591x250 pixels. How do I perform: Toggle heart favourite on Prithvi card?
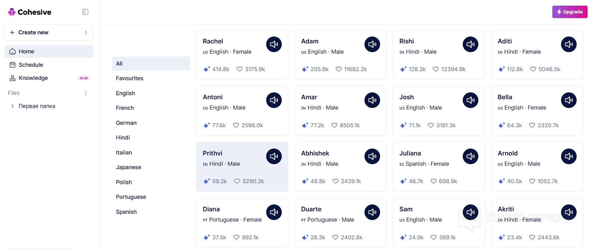coord(237,181)
